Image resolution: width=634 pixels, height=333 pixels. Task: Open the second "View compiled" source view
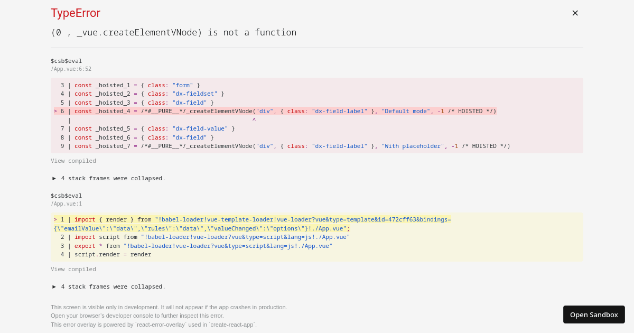coord(73,269)
